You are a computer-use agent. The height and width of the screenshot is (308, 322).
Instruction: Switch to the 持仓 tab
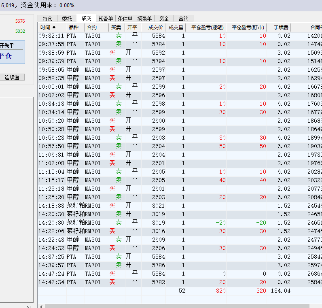pyautogui.click(x=47, y=19)
